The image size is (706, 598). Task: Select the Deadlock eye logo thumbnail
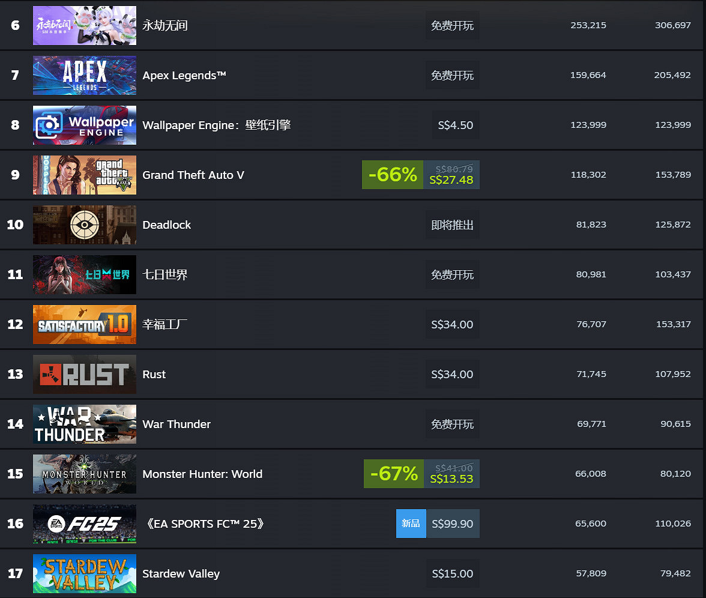[85, 225]
